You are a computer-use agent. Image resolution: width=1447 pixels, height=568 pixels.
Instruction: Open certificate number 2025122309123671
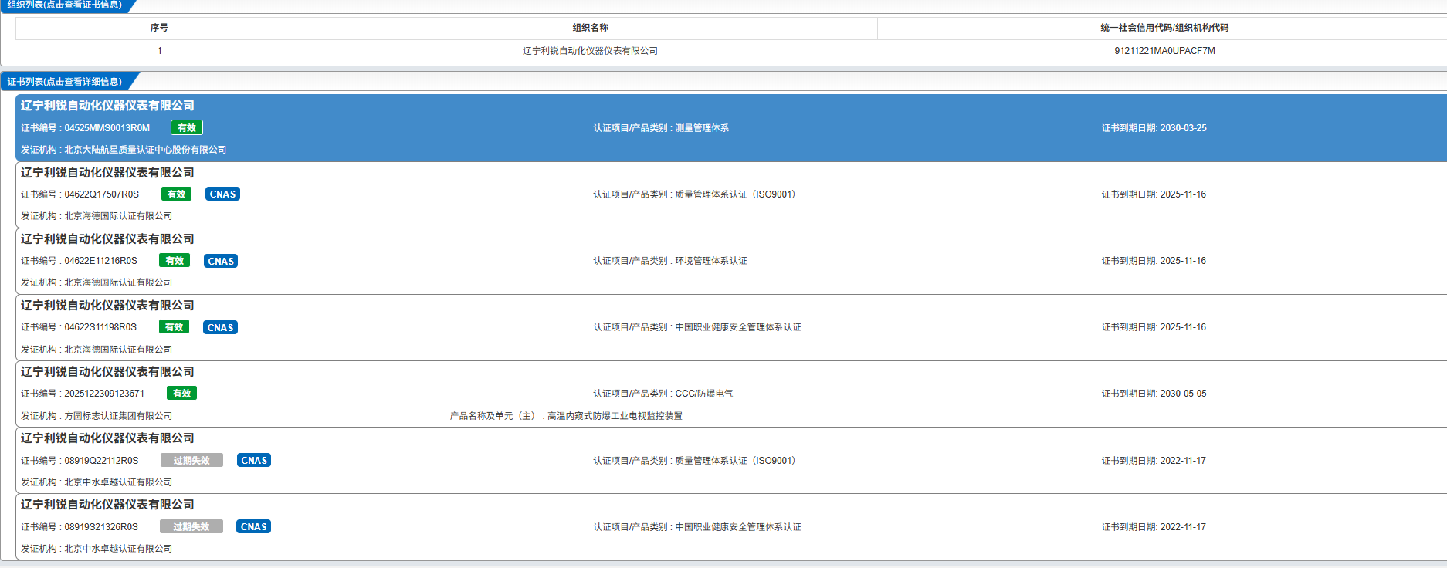[104, 394]
